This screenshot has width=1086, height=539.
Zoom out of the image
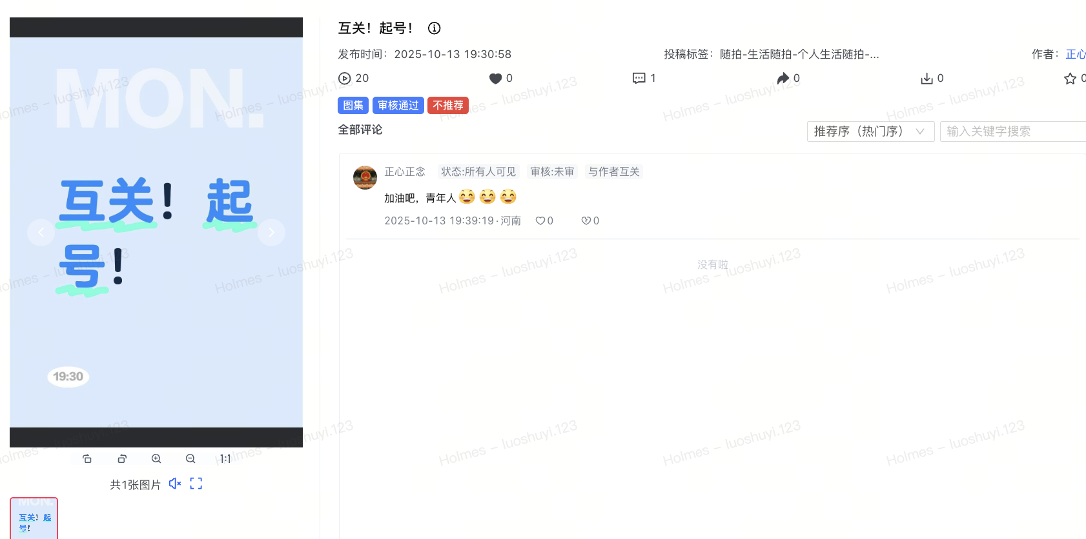point(190,458)
